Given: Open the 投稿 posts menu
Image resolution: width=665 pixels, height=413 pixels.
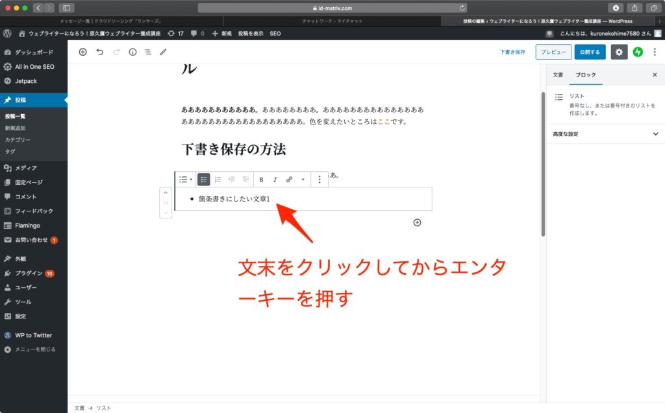Looking at the screenshot, I should (x=34, y=100).
